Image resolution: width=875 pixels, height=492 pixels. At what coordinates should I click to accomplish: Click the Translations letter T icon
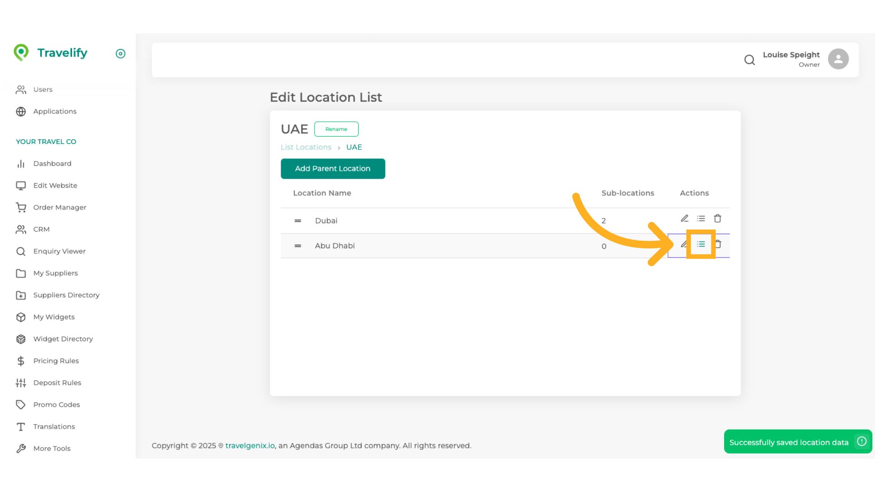coord(21,426)
